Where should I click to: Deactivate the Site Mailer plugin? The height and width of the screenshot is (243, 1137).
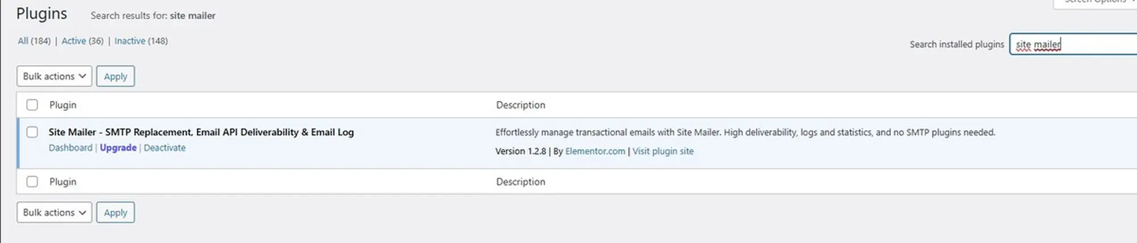[x=164, y=148]
